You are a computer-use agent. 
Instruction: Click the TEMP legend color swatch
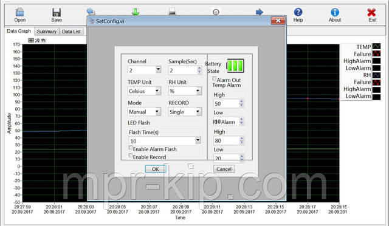point(376,47)
